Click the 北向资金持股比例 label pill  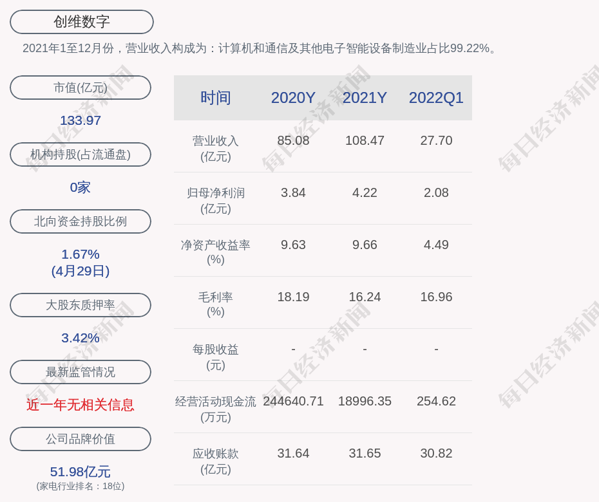tap(81, 221)
